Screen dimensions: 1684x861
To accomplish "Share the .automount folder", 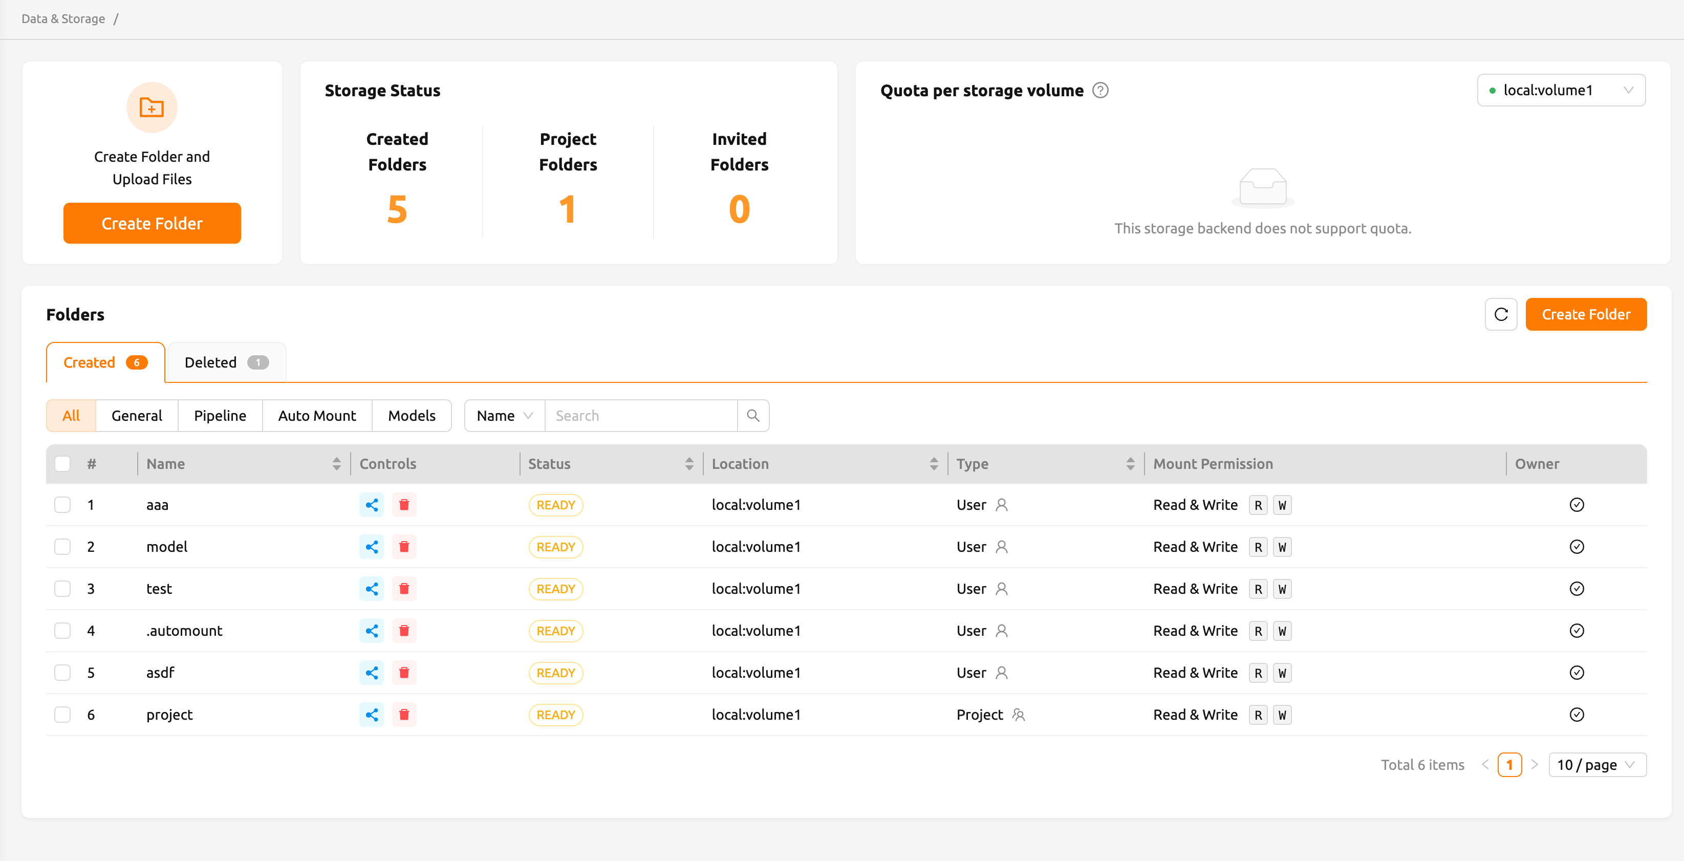I will [371, 630].
